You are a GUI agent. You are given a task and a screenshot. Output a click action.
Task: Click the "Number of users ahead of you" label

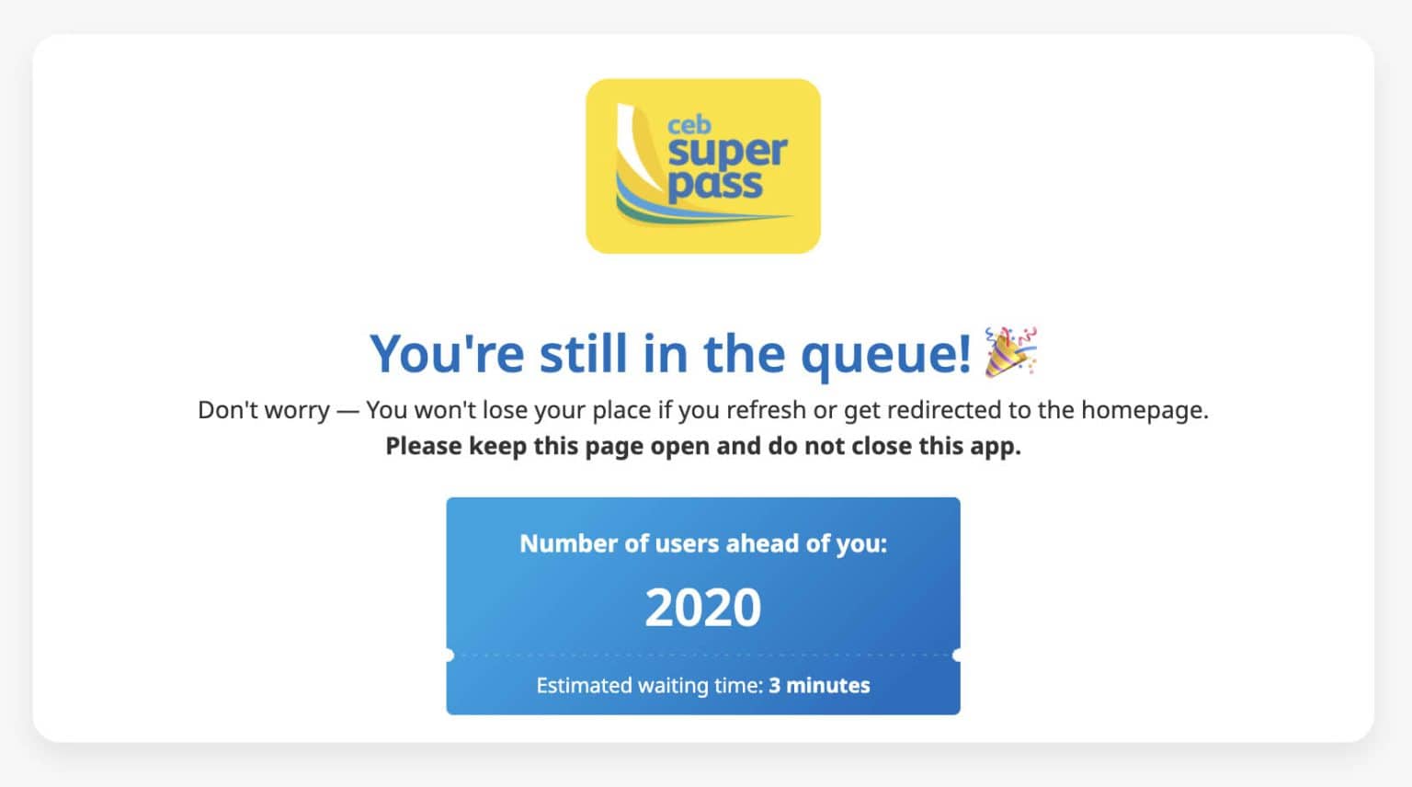tap(703, 543)
